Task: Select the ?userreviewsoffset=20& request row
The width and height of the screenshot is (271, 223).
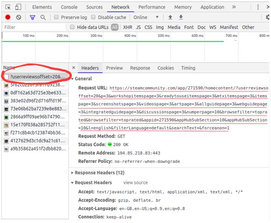Action: (x=35, y=77)
